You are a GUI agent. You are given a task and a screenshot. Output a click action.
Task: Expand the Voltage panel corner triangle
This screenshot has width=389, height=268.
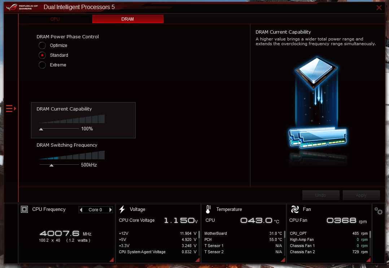(197, 260)
